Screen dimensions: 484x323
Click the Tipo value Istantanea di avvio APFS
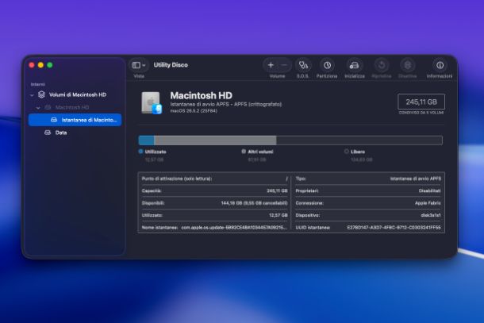point(416,179)
